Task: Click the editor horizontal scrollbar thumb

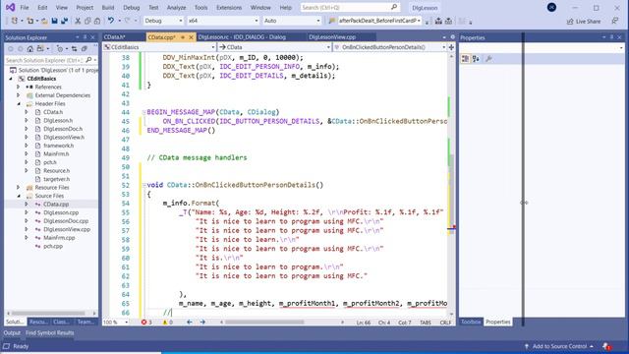Action: click(x=264, y=322)
